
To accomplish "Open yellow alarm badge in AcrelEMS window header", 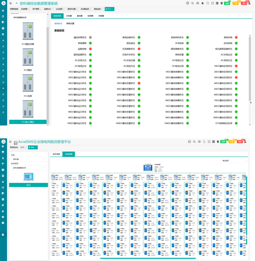I will (x=231, y=142).
